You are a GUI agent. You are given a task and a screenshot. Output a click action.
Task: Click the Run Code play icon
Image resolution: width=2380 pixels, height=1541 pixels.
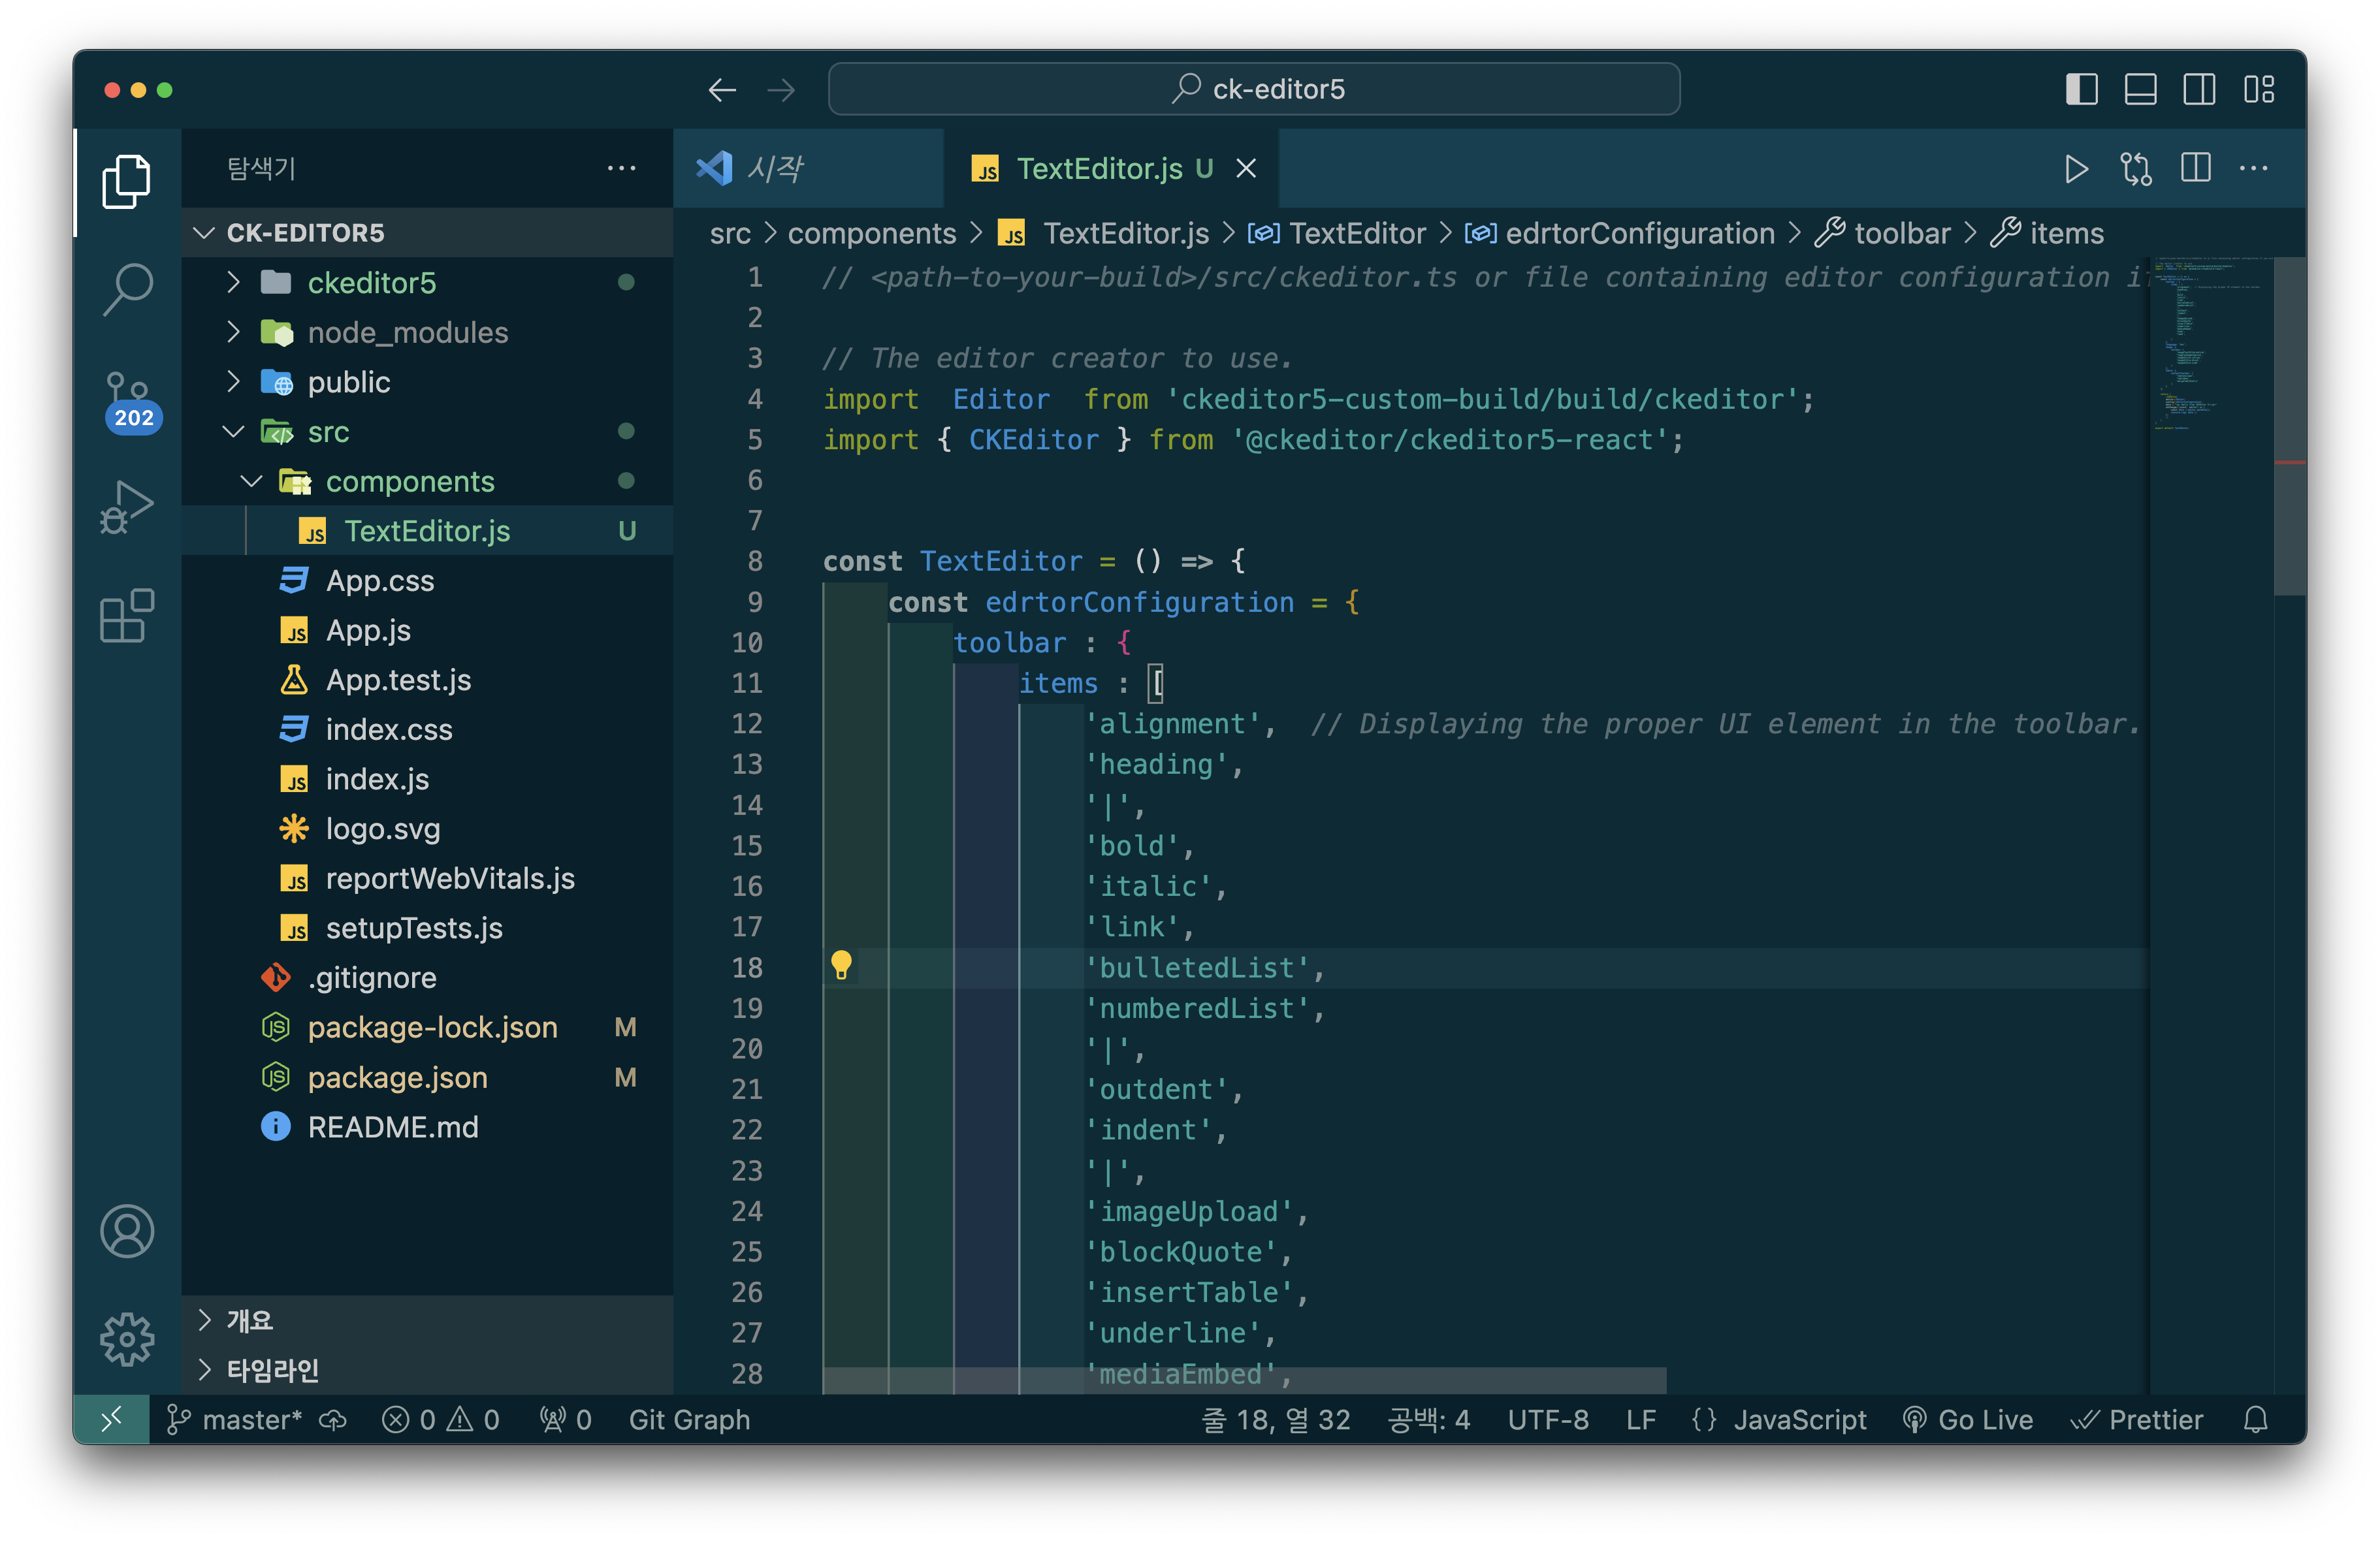pos(2076,169)
